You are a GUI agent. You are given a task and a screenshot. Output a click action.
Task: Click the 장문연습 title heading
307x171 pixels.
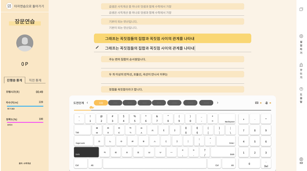pyautogui.click(x=25, y=21)
